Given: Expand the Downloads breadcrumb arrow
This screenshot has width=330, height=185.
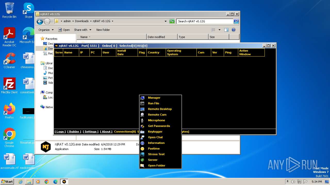Looking at the screenshot, I should tap(90, 21).
